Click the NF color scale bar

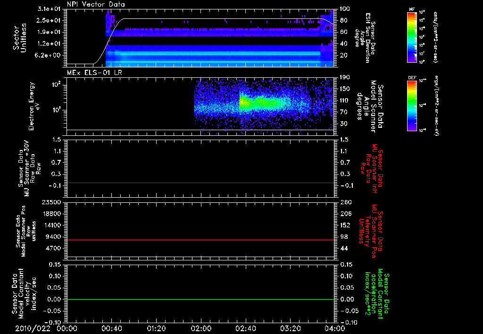click(412, 37)
